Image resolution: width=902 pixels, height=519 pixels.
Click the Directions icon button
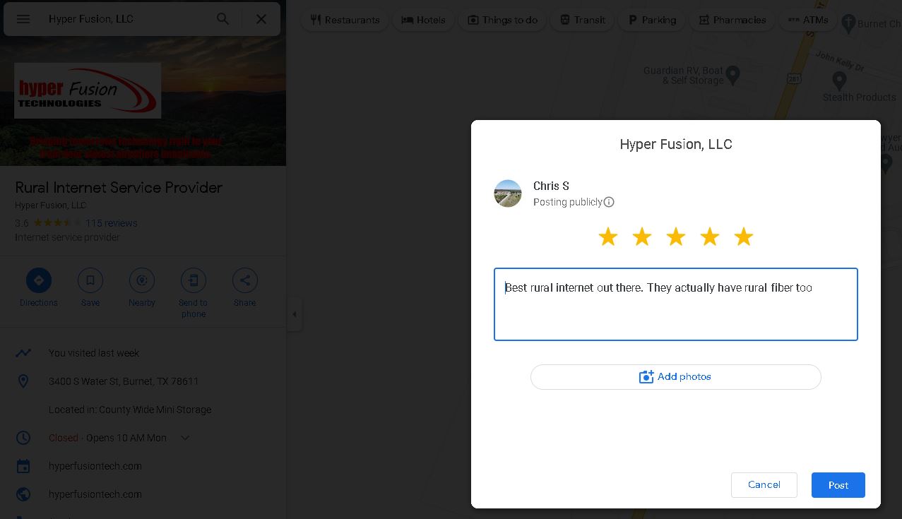click(x=39, y=280)
